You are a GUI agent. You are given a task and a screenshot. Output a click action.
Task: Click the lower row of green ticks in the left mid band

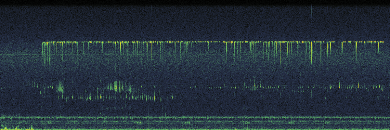click(x=114, y=97)
